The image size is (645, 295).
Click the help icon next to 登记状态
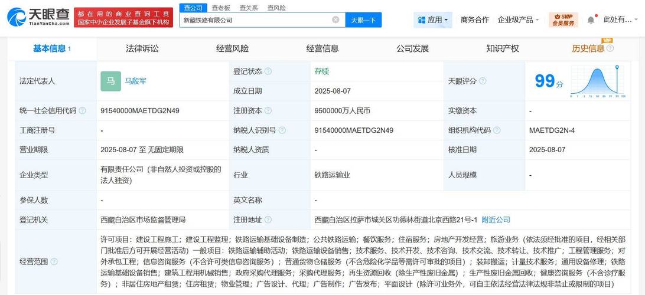[x=268, y=71]
